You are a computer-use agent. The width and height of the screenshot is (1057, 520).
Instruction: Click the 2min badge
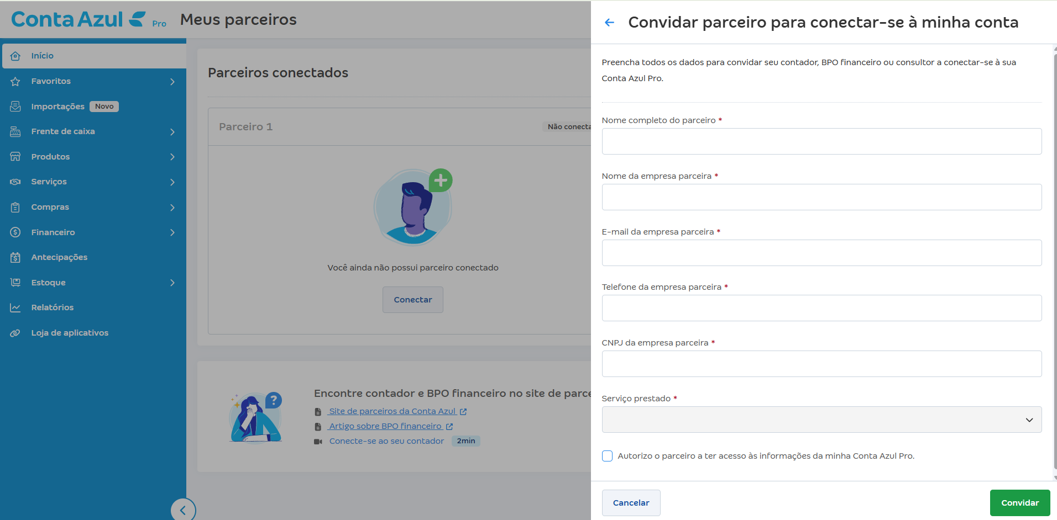point(466,441)
